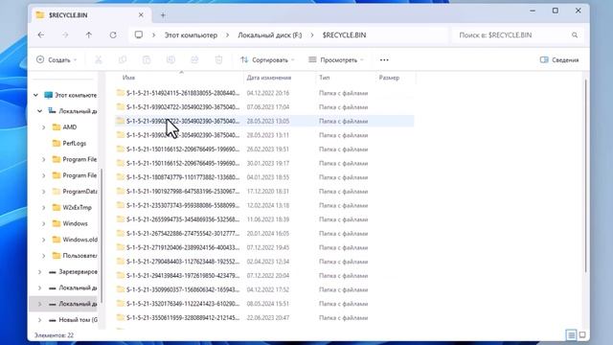Select folder S-1-5-21-514924115-2618838055

183,93
